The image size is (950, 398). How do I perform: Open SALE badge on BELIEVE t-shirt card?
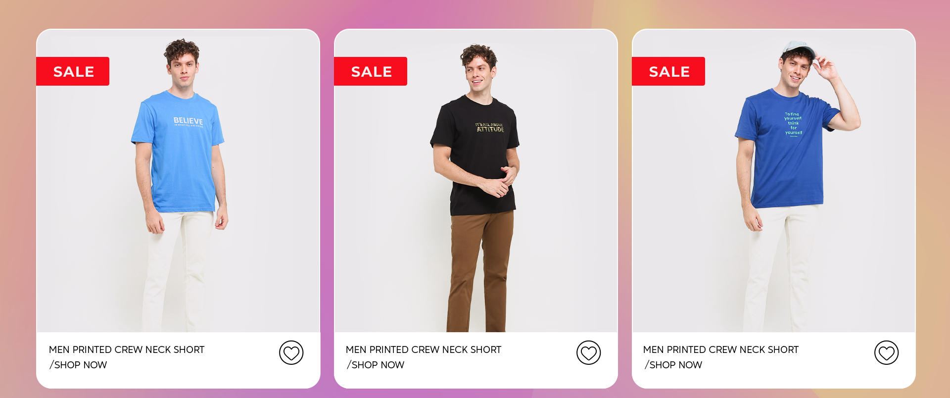[x=73, y=71]
